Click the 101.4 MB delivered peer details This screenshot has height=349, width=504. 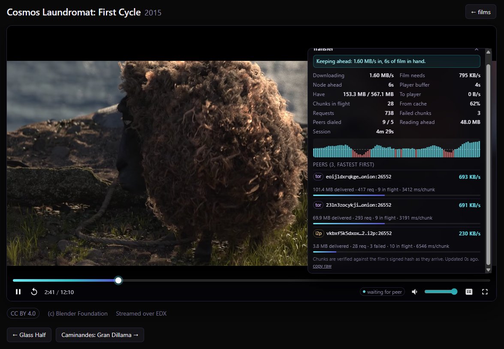point(374,190)
